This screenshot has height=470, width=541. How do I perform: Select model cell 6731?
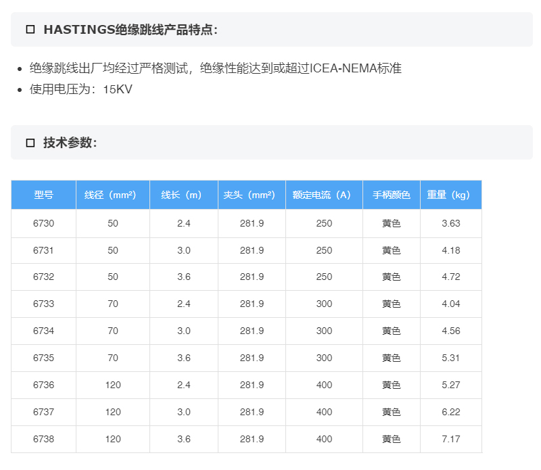click(43, 250)
